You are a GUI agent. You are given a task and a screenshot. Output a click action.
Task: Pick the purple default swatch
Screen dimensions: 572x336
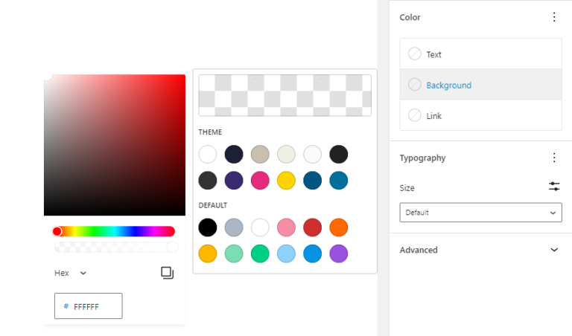pyautogui.click(x=339, y=253)
